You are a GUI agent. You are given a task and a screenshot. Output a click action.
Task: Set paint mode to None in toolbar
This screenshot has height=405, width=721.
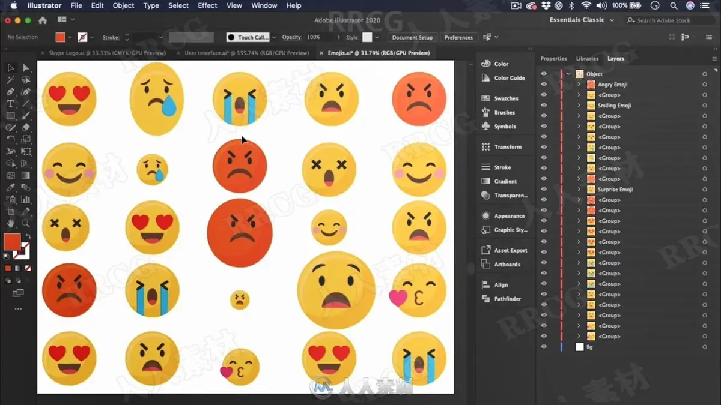tap(28, 268)
